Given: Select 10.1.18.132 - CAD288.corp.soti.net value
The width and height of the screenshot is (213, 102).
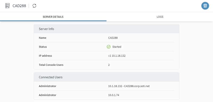Looking at the screenshot, I should (129, 86).
